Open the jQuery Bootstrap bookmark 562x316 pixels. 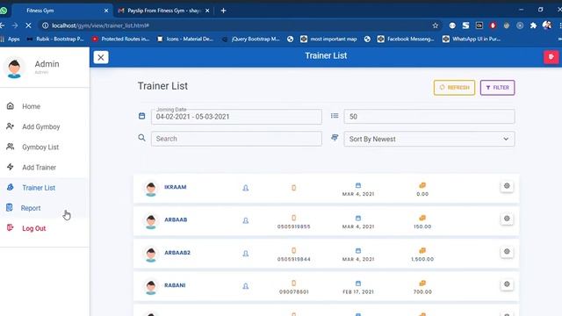[x=251, y=39]
